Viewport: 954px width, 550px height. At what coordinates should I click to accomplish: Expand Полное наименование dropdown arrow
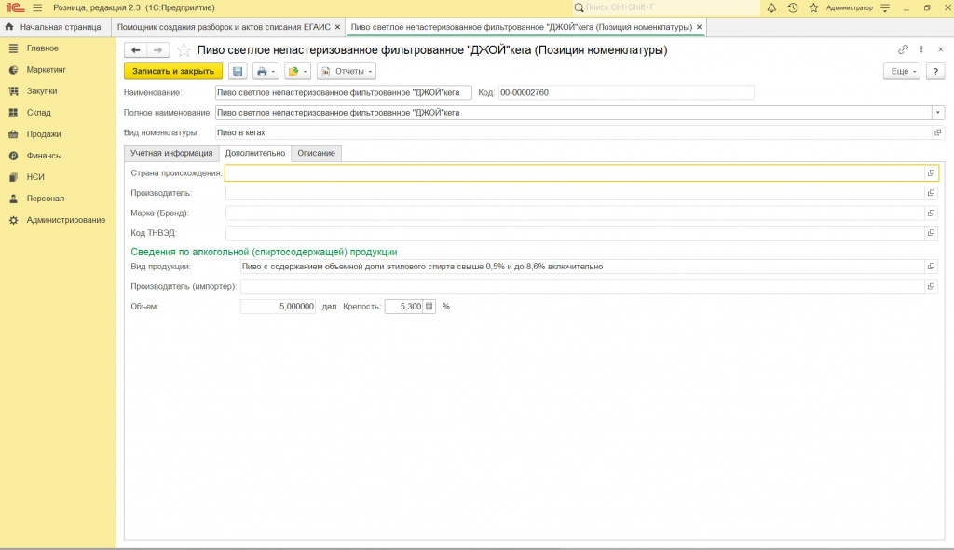coord(937,113)
